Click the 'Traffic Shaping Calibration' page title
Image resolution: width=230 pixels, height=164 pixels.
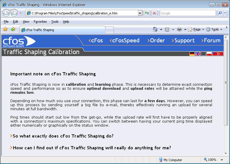[x=41, y=52]
